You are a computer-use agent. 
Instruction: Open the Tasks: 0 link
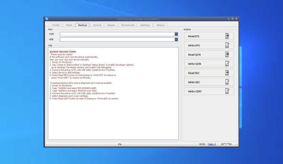click(212, 144)
